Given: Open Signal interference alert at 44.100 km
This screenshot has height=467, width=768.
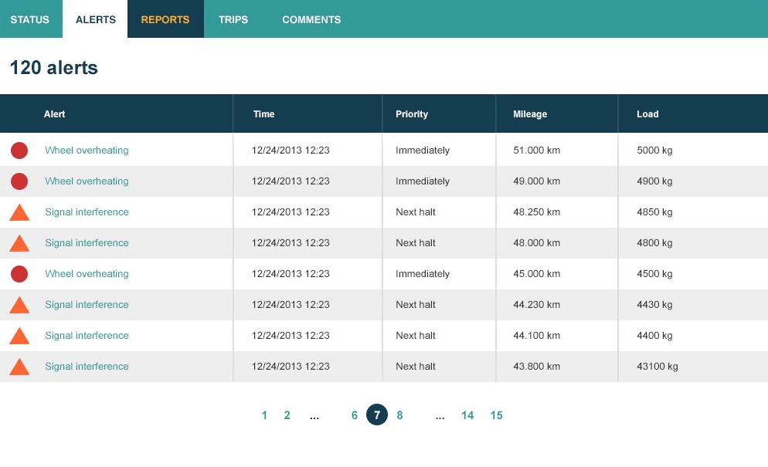Looking at the screenshot, I should click(87, 335).
